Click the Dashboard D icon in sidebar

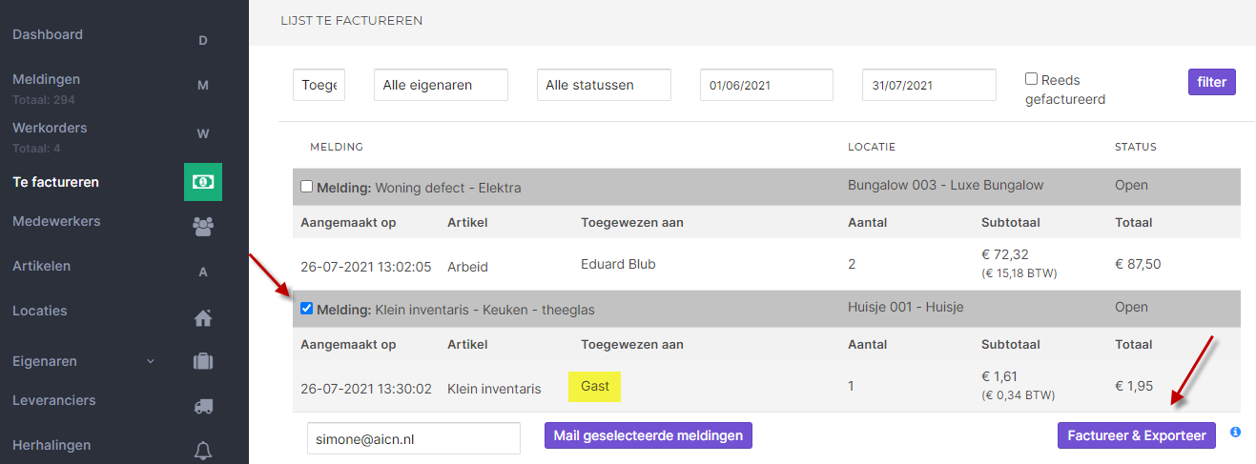pos(202,40)
